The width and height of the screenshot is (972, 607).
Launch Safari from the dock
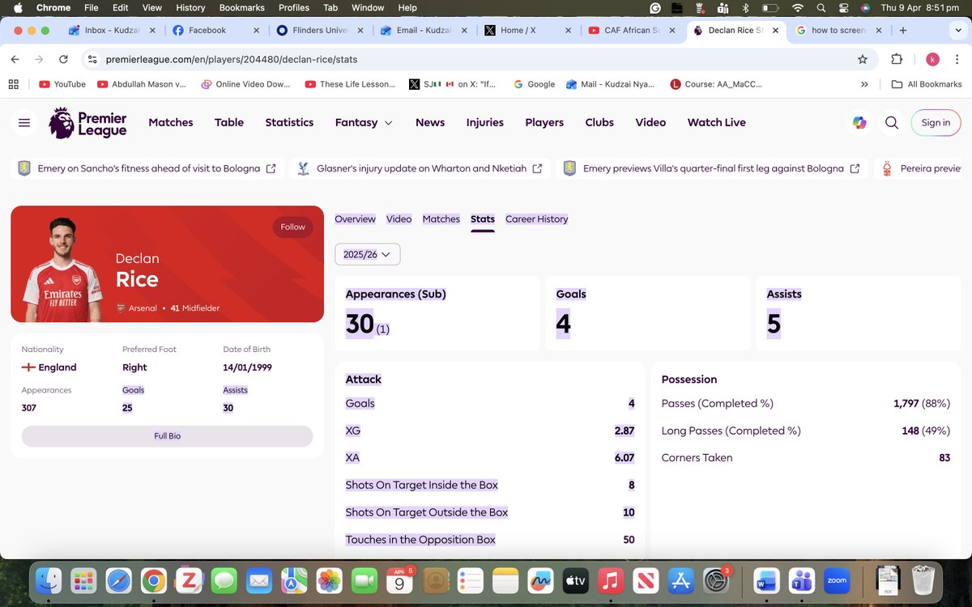pos(119,580)
